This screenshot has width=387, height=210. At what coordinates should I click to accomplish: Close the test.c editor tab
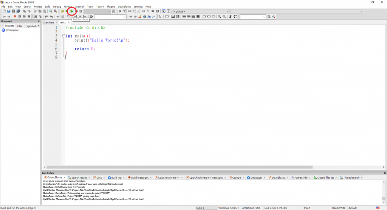(x=69, y=22)
